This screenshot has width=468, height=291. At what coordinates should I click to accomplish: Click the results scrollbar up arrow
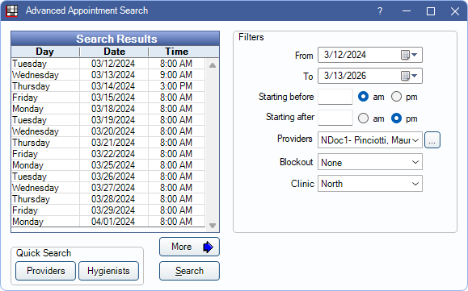coord(213,65)
